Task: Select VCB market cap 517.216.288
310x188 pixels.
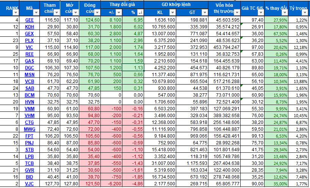Action: [x=224, y=81]
